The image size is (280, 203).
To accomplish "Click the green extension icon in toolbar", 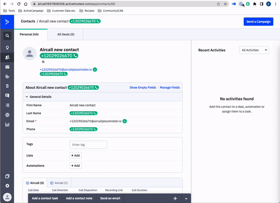I will click(248, 4).
